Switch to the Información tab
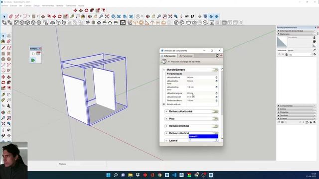 [x=168, y=56]
